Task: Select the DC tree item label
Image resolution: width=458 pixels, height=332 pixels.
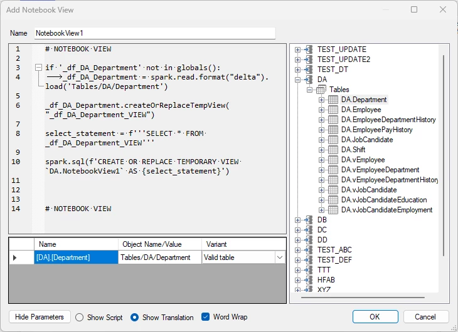Action: (322, 230)
